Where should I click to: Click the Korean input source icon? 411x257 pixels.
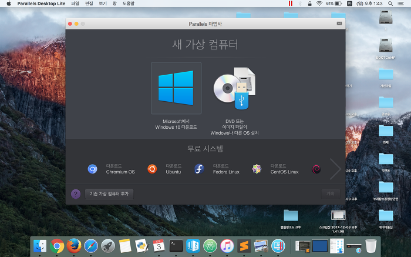coord(349,4)
